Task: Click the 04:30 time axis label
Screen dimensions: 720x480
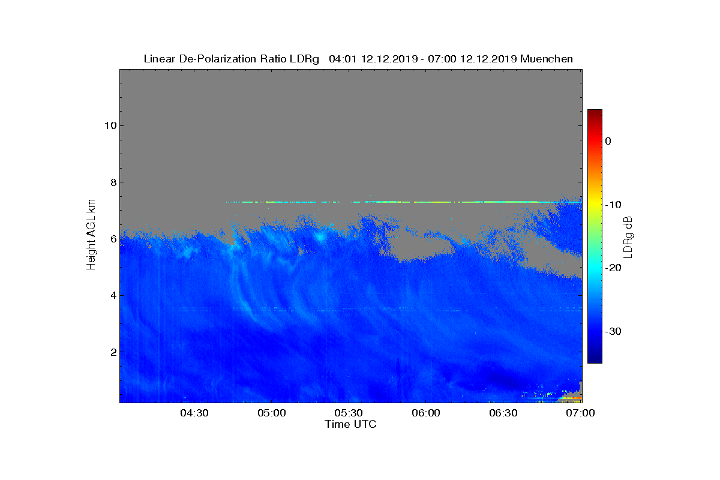Action: click(x=194, y=413)
